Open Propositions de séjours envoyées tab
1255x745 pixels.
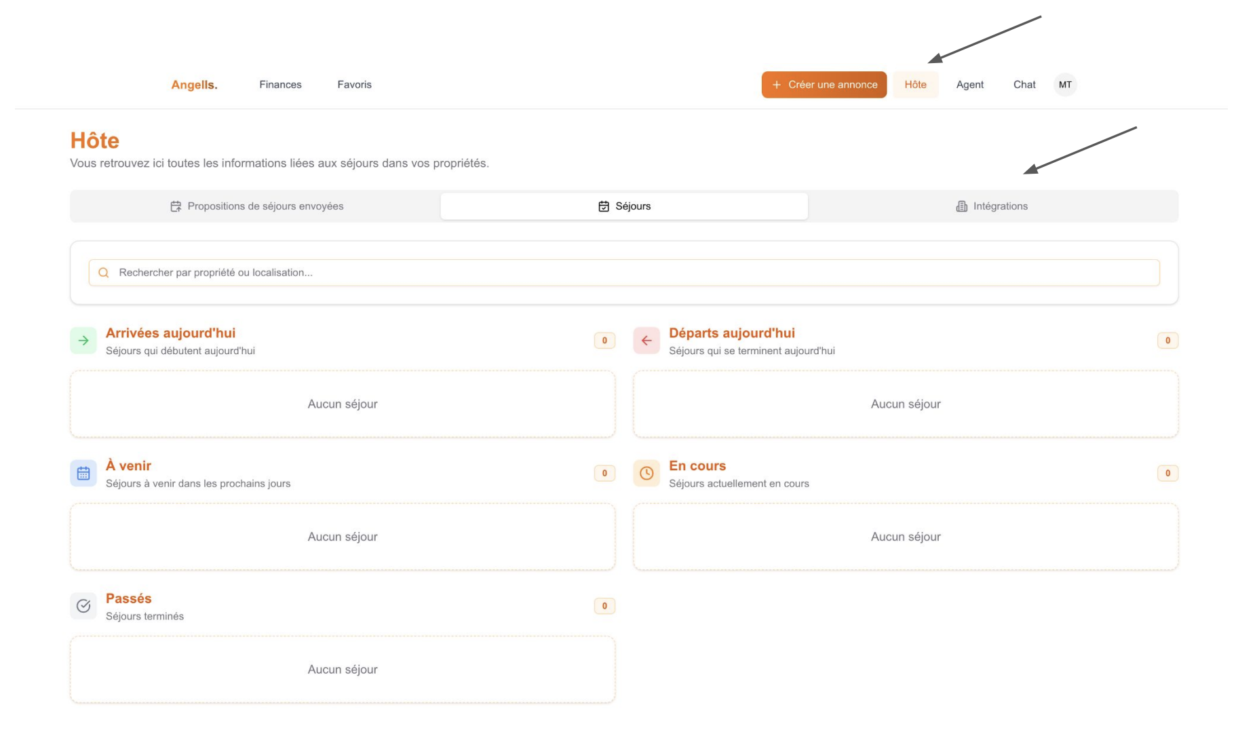point(256,206)
